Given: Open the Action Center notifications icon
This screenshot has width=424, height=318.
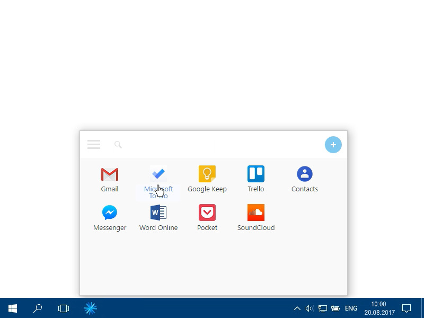Looking at the screenshot, I should (x=407, y=308).
